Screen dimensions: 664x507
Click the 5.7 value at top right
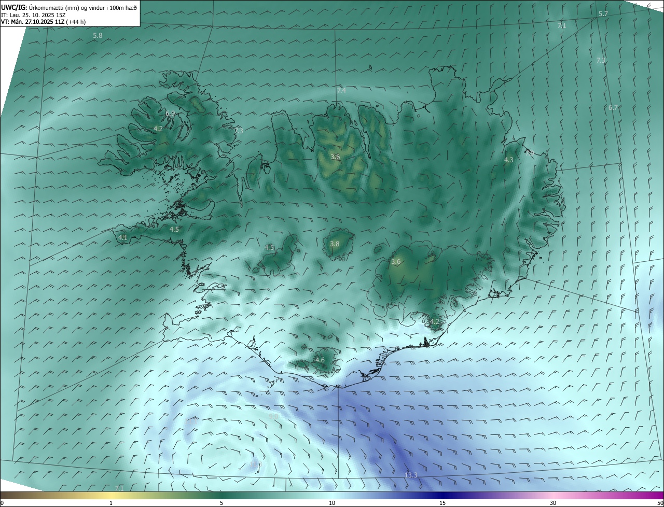pyautogui.click(x=603, y=14)
